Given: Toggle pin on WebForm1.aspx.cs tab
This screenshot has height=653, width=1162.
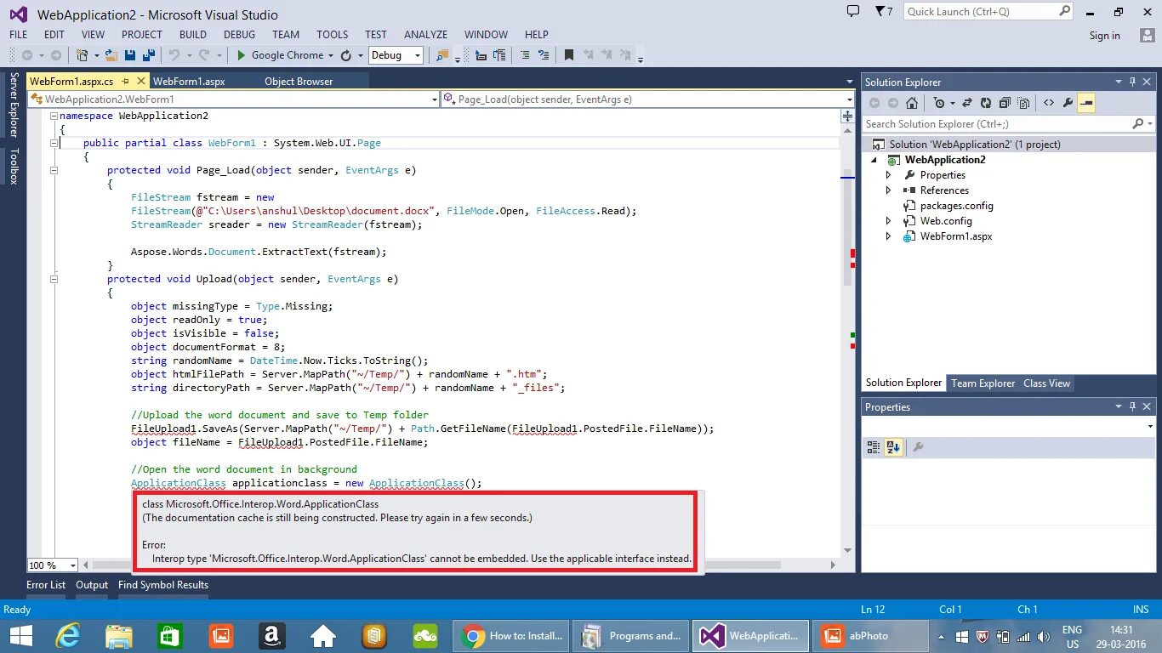Looking at the screenshot, I should pyautogui.click(x=125, y=82).
